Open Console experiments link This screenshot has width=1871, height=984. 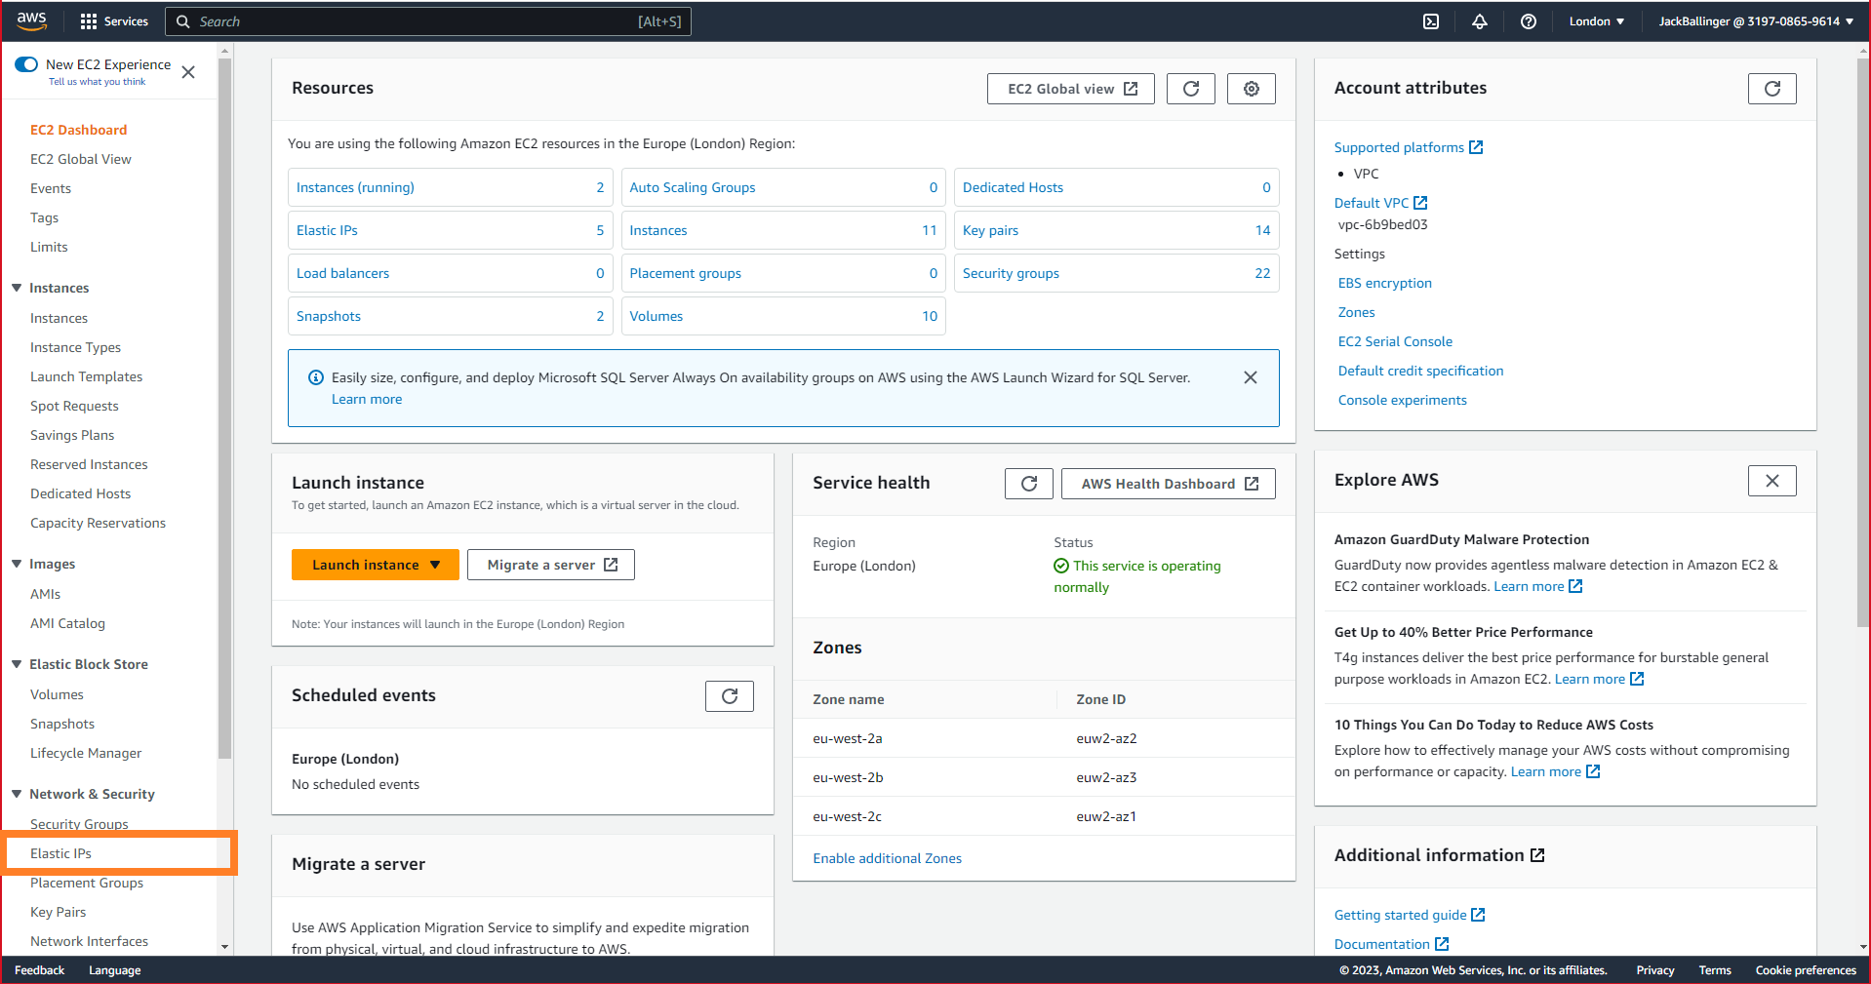tap(1403, 400)
